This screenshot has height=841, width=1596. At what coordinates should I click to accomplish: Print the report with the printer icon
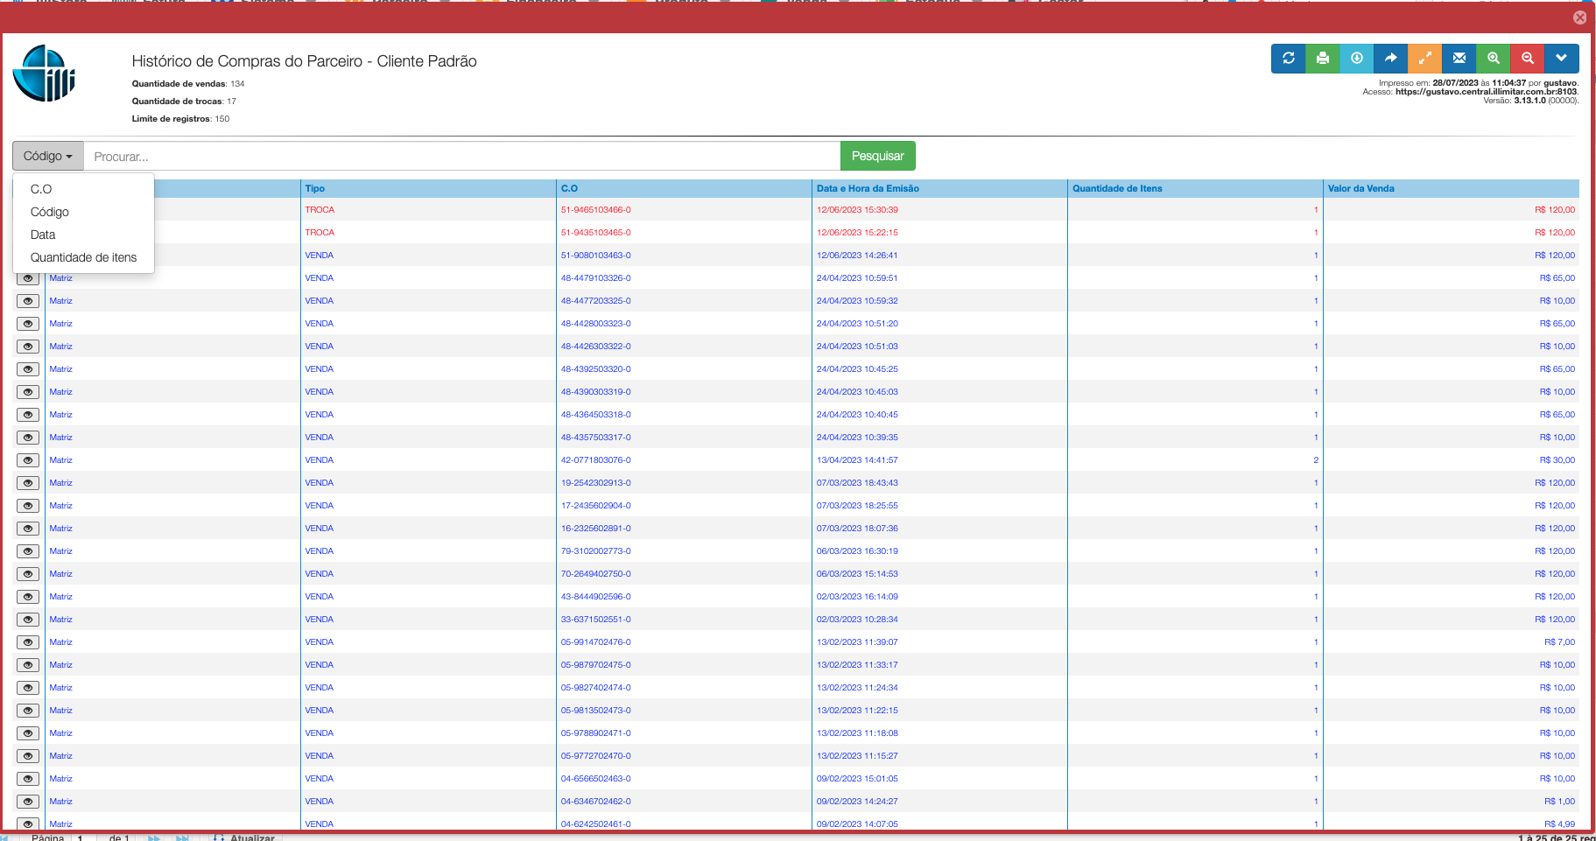click(1322, 59)
